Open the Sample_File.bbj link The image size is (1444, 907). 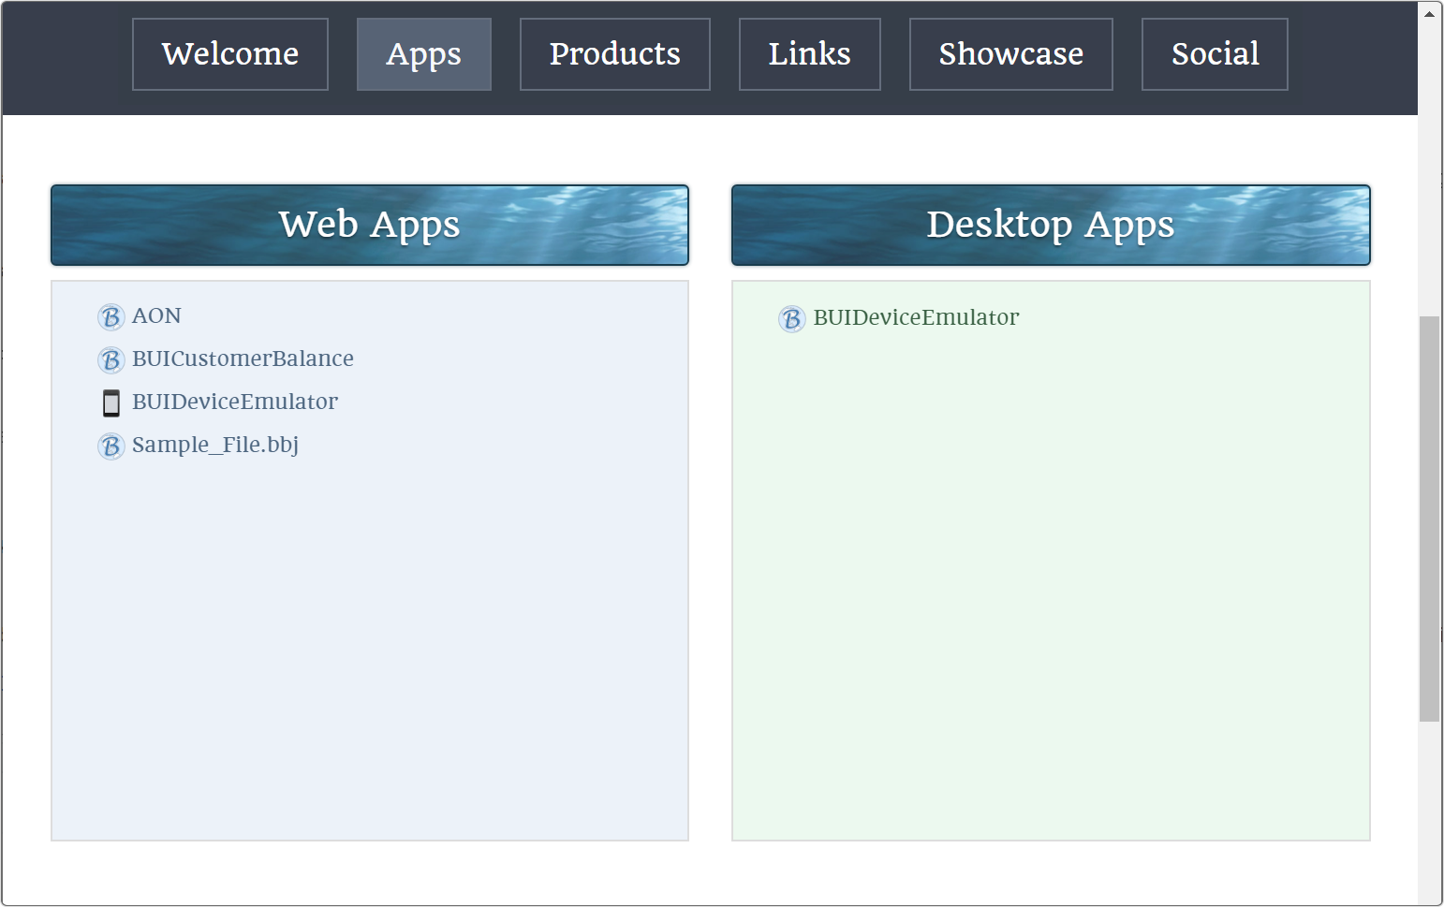215,446
